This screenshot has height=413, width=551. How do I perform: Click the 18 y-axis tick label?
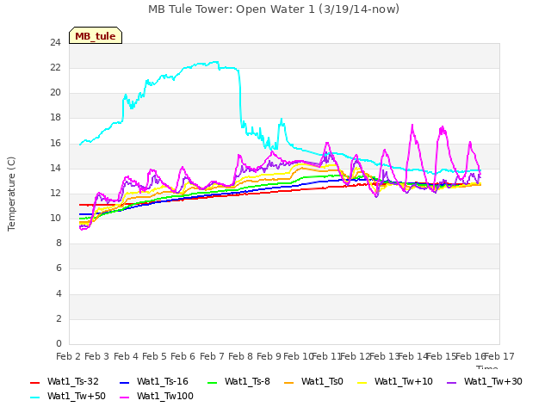[x=55, y=118]
